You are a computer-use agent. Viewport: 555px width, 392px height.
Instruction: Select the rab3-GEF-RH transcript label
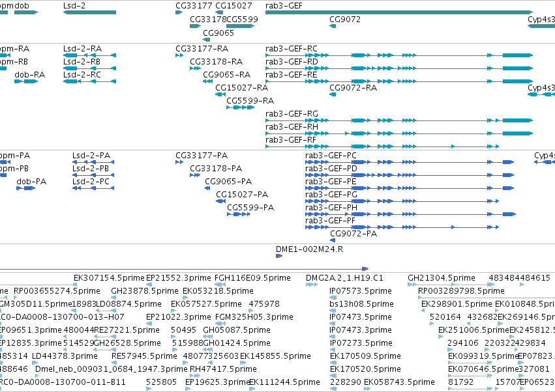(x=292, y=126)
